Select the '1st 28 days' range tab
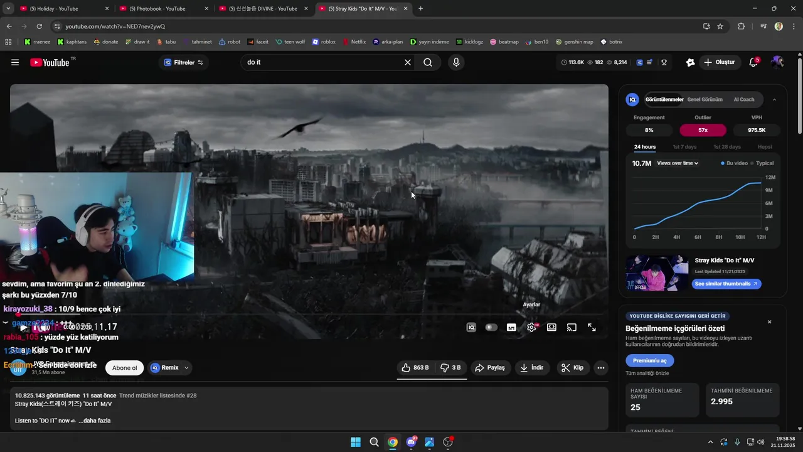This screenshot has width=803, height=452. (726, 147)
